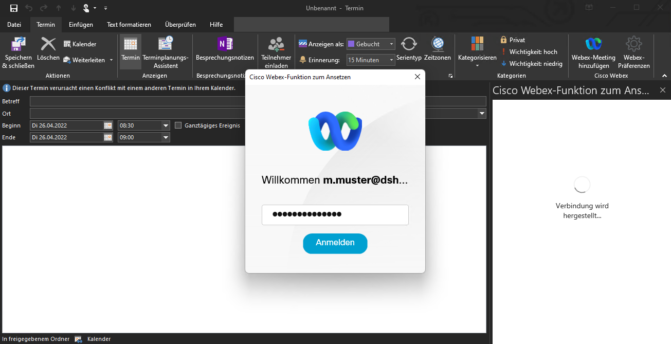Image resolution: width=671 pixels, height=344 pixels.
Task: Click the Ende date field
Action: [x=66, y=137]
